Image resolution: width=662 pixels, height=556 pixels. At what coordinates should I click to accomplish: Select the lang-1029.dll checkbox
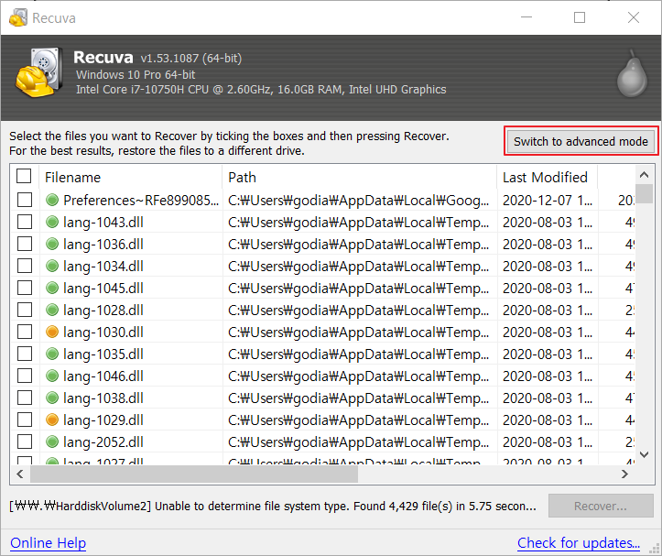pos(25,420)
